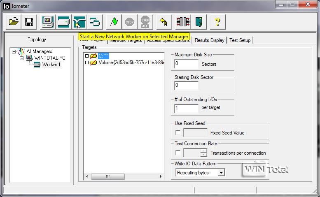This screenshot has height=197, width=320.
Task: Select the C: "" target entry
Action: (103, 56)
